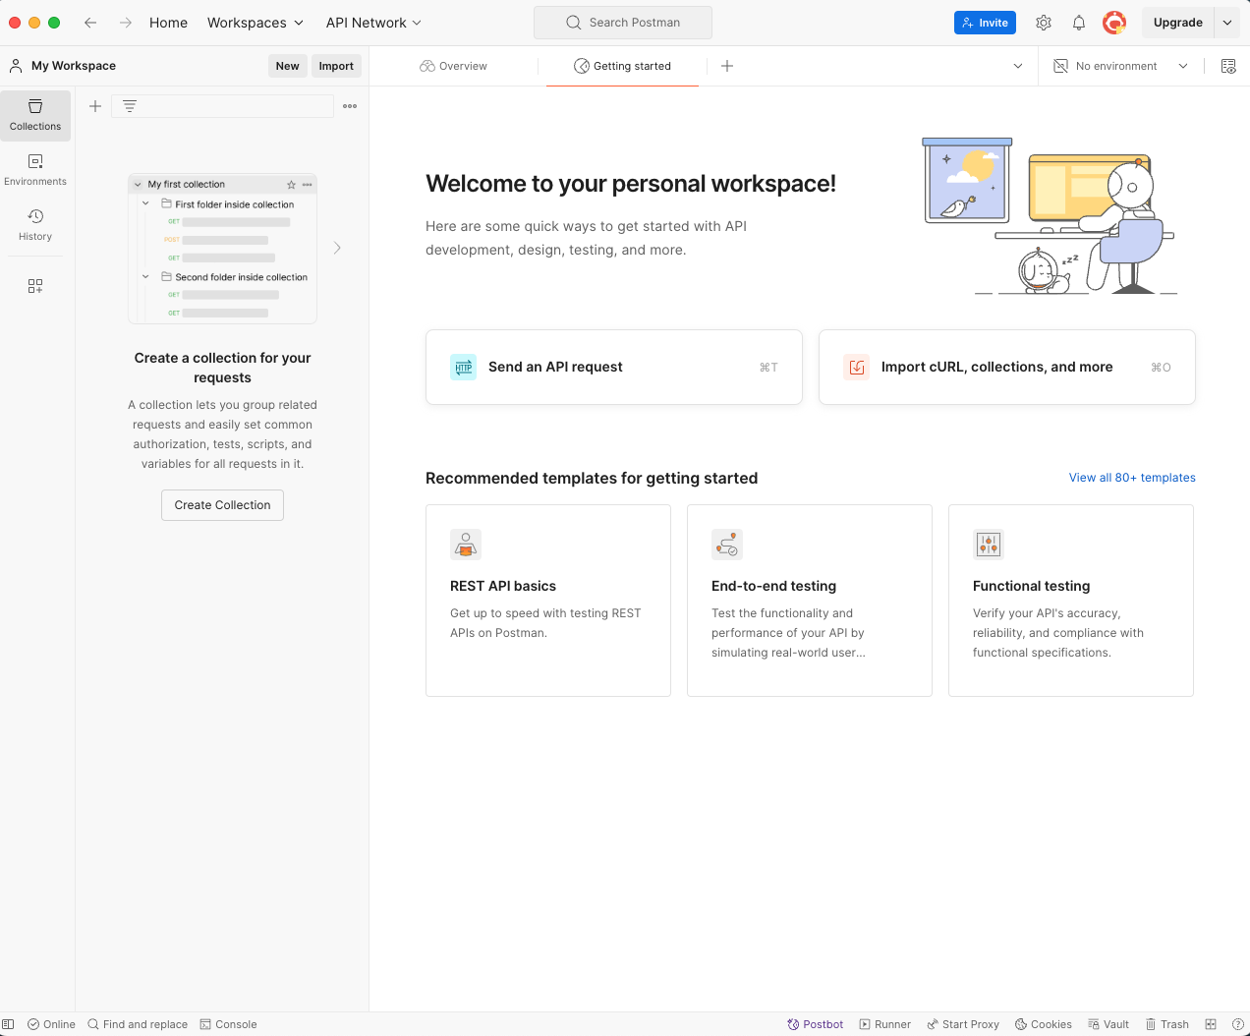Click the filter icon in sidebar search
1250x1036 pixels.
click(x=130, y=106)
